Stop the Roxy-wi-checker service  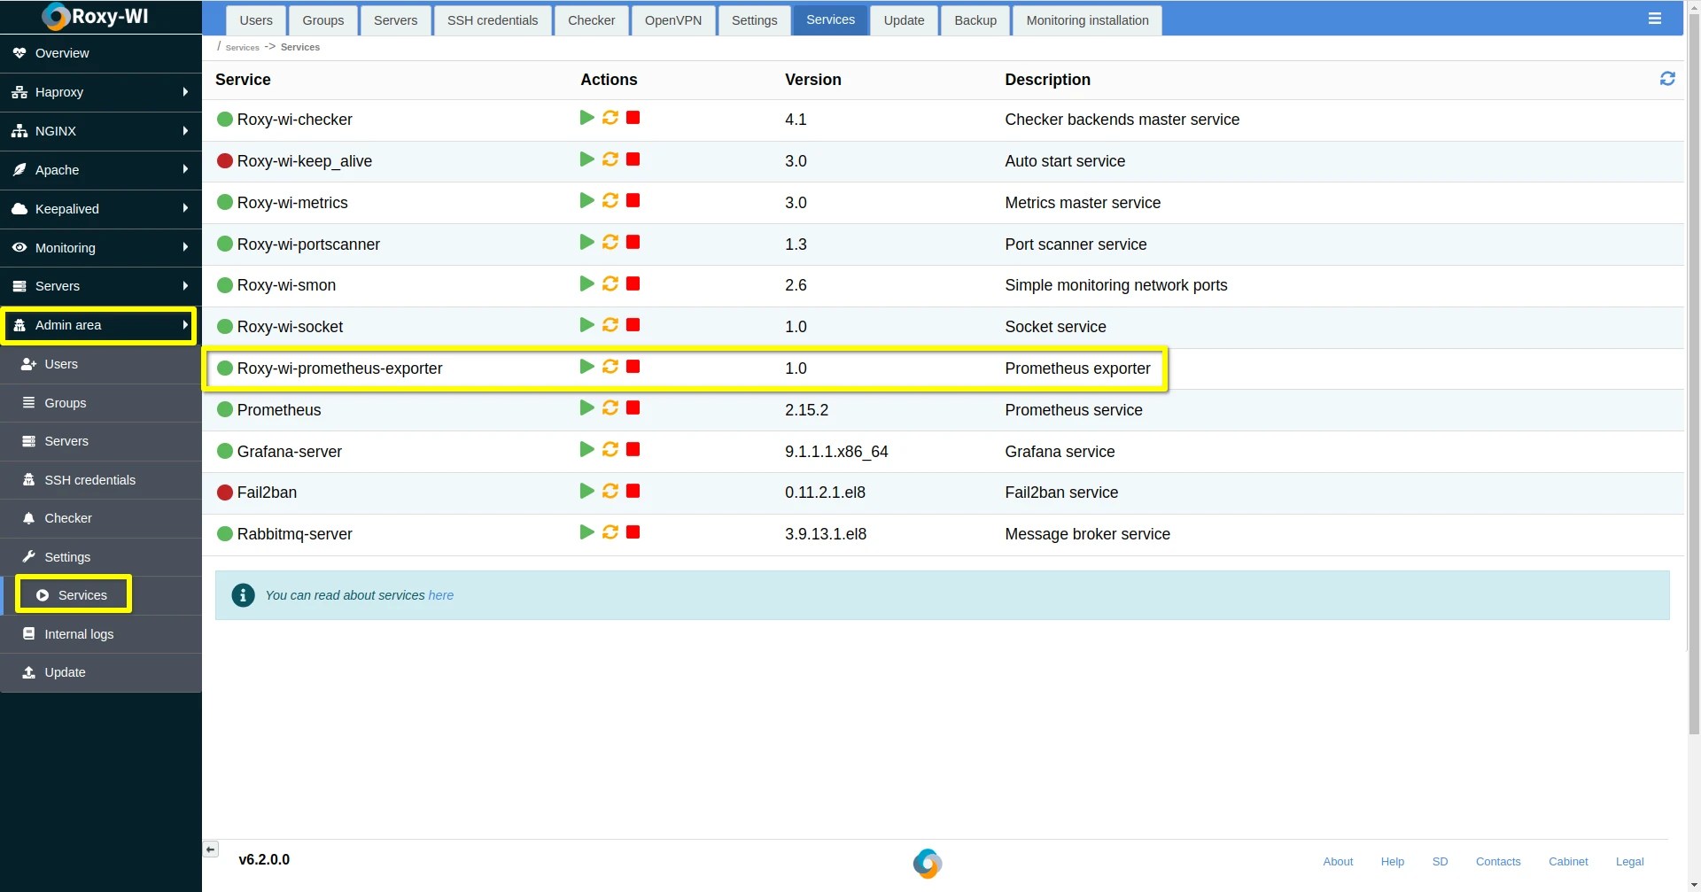[x=633, y=118]
